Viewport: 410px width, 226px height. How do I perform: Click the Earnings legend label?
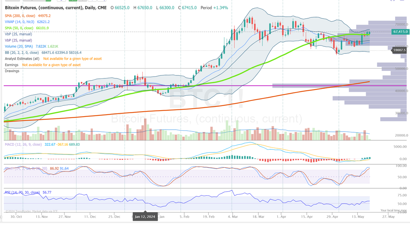coord(12,65)
